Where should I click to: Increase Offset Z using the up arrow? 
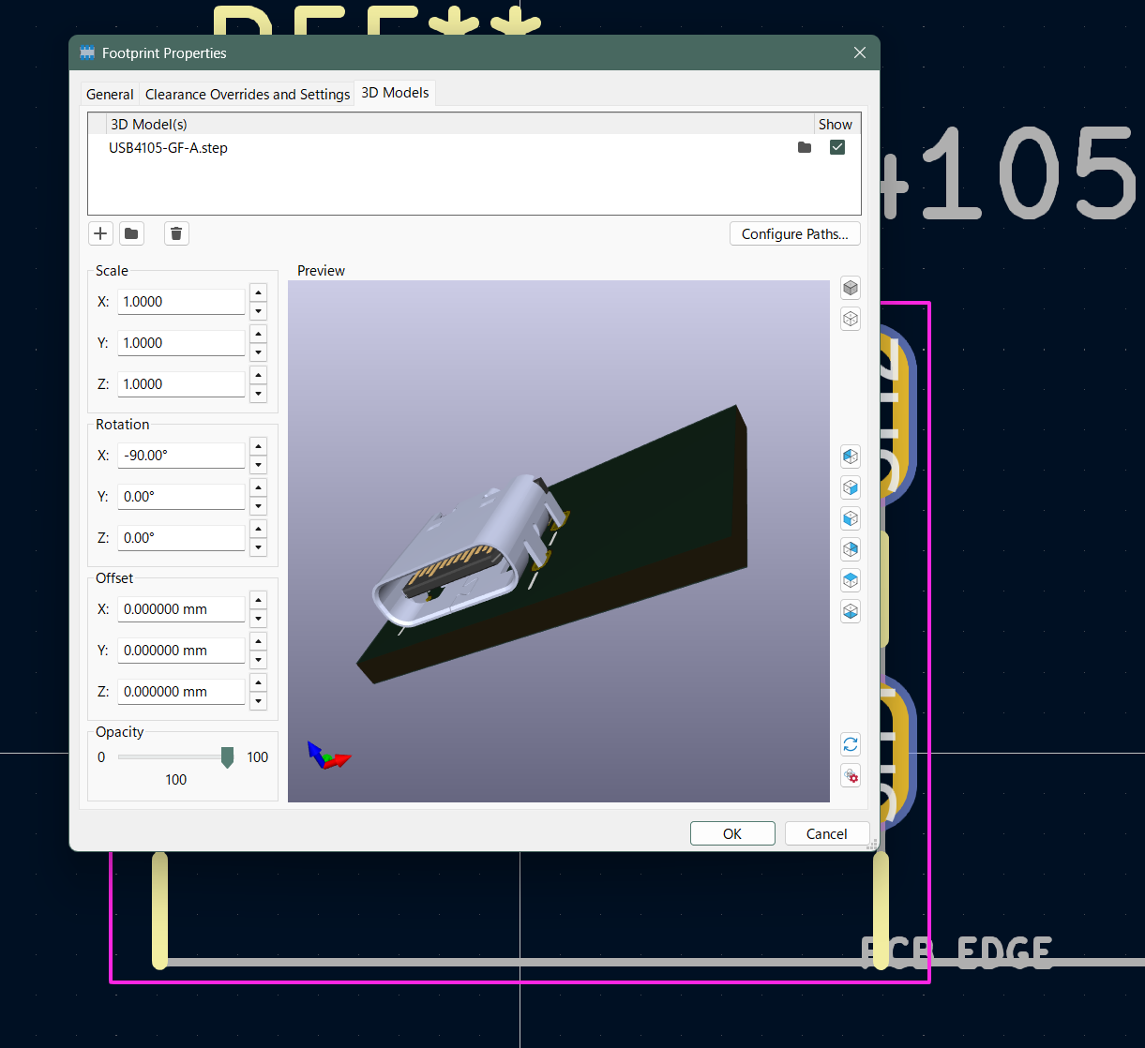[x=259, y=682]
